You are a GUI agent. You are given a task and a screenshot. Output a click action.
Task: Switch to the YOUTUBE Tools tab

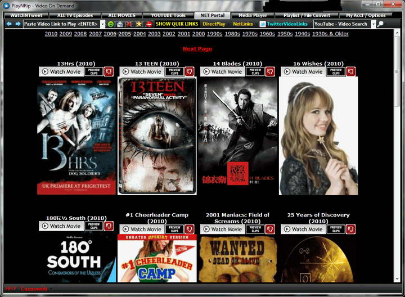[x=168, y=15]
